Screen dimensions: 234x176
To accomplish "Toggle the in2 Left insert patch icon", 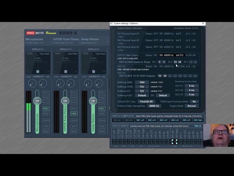I will point(122,142).
